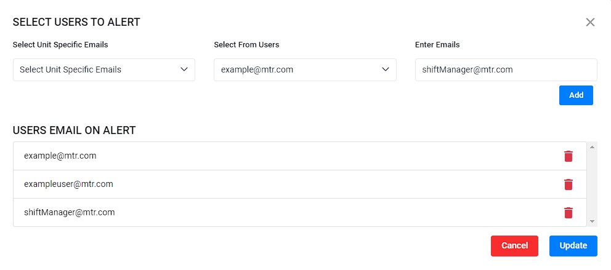Open the Select From Users dropdown
This screenshot has width=611, height=270.
(x=305, y=69)
